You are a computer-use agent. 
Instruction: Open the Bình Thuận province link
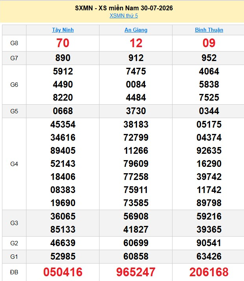[x=209, y=30]
